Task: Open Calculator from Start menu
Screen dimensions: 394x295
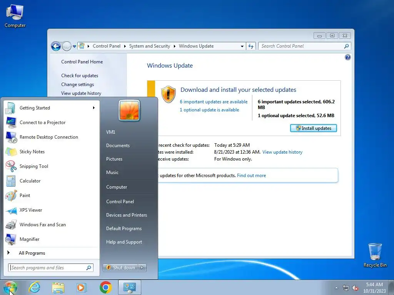Action: (x=51, y=181)
